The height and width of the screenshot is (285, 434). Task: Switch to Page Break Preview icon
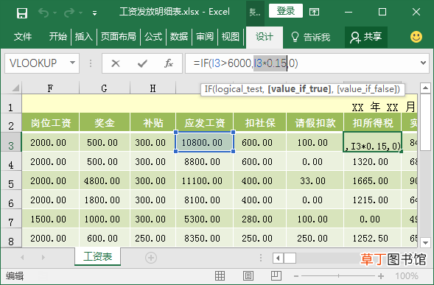click(x=276, y=276)
